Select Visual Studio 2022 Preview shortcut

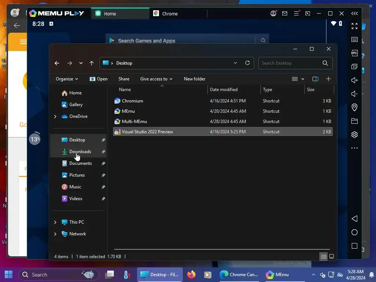point(223,132)
